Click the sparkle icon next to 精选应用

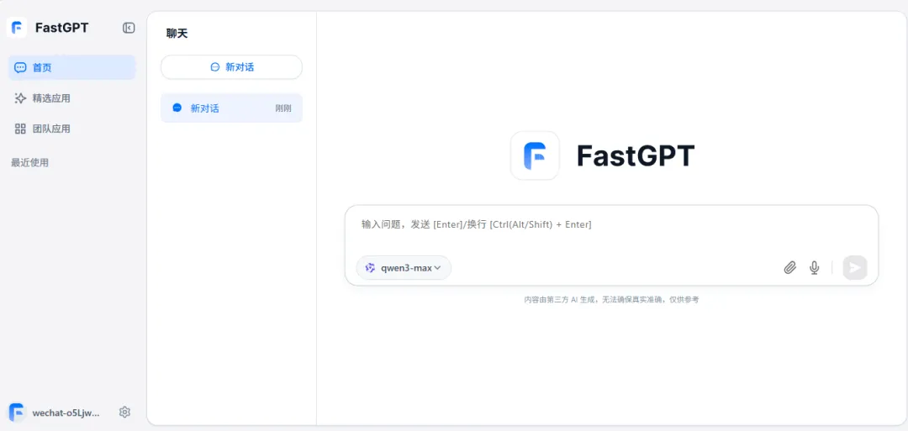tap(20, 98)
